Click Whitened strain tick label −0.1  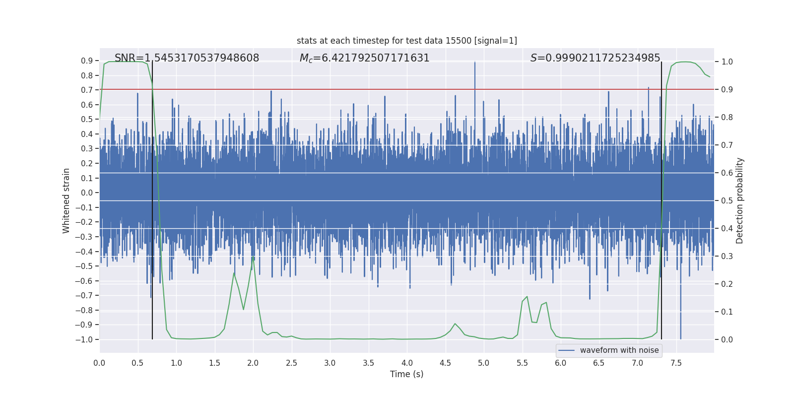point(84,207)
